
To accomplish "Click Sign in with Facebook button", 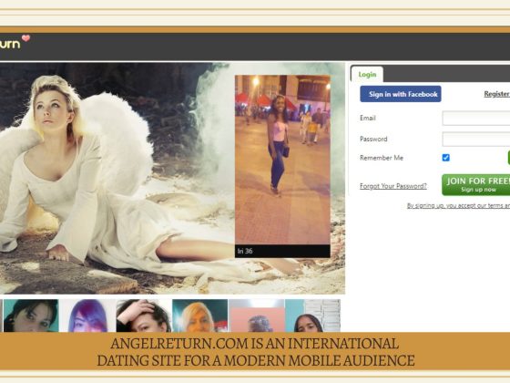I will coord(401,94).
